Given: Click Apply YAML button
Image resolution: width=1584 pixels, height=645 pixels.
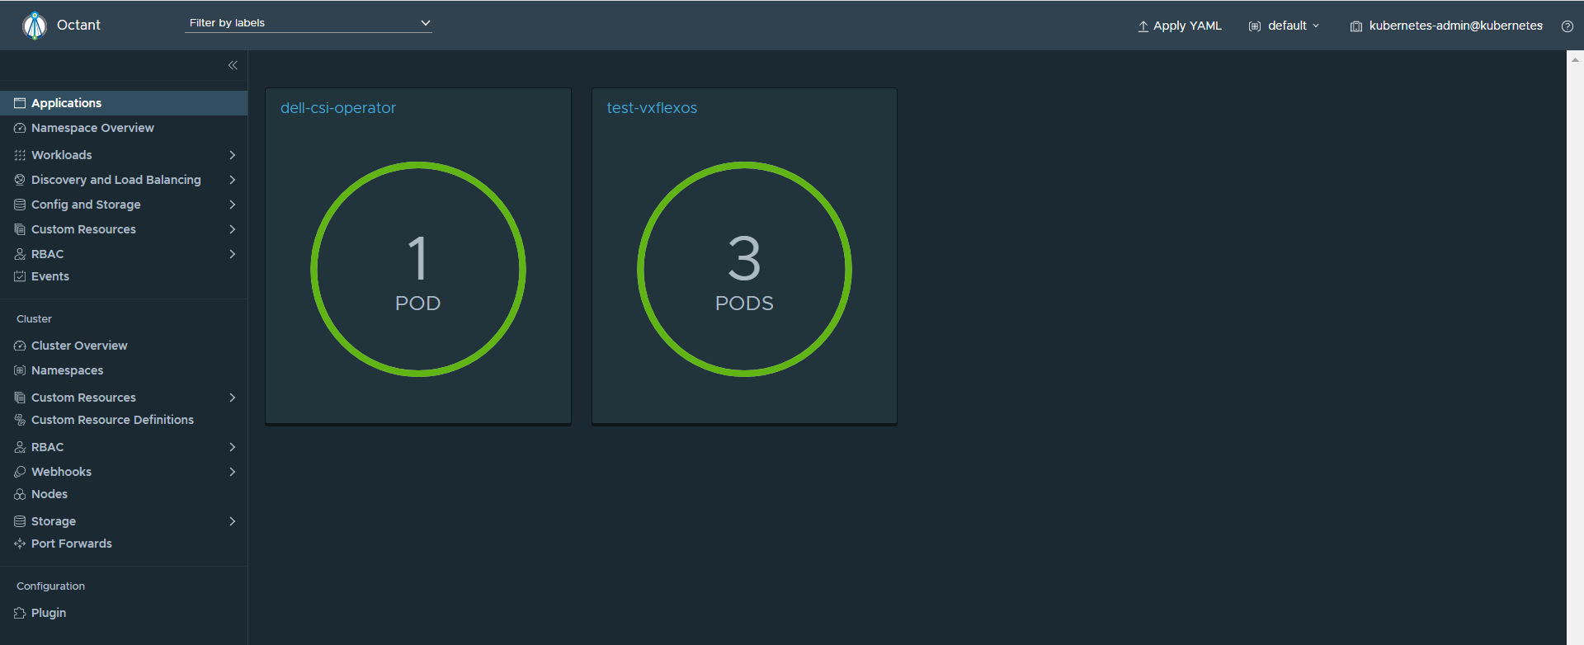Looking at the screenshot, I should tap(1180, 26).
